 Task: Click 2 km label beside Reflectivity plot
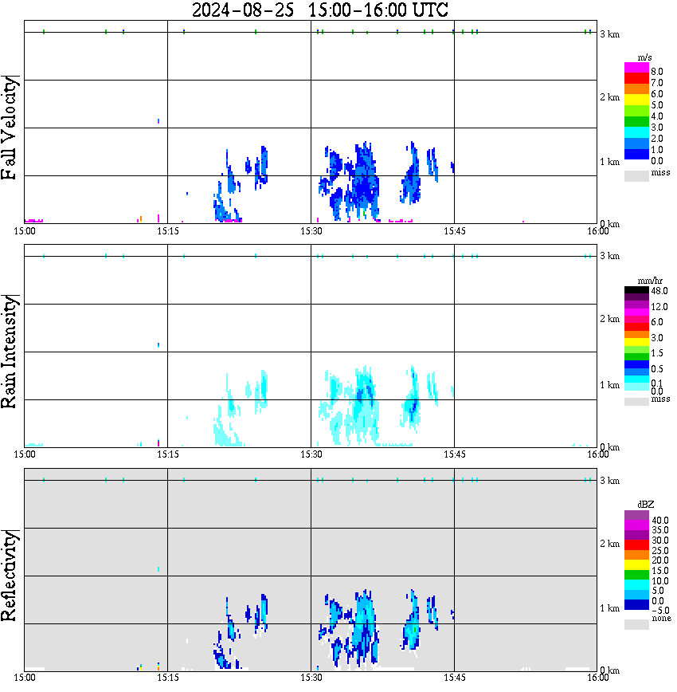(609, 544)
